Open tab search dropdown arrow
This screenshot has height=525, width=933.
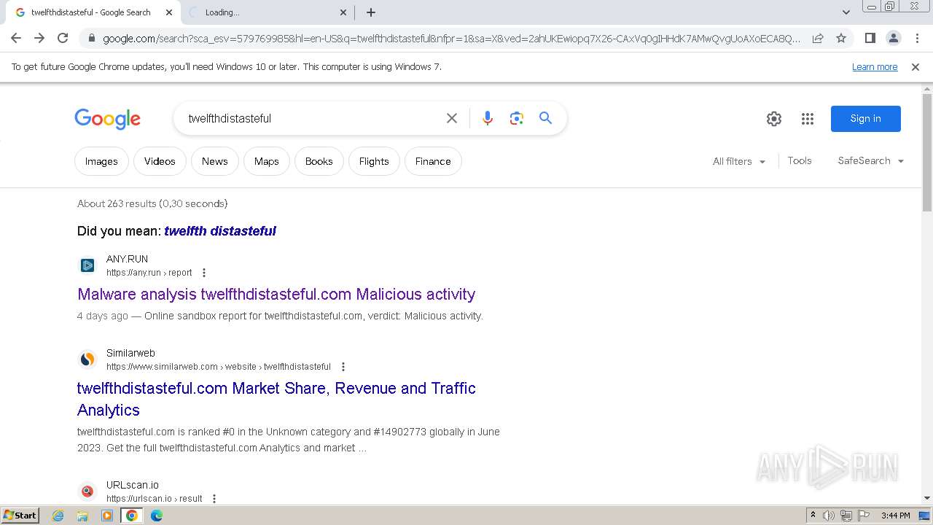pos(846,12)
